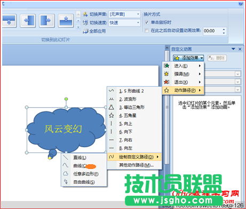246x209 pixels.
Task: Select the cloud shape 风云变幻
Action: [x=66, y=130]
